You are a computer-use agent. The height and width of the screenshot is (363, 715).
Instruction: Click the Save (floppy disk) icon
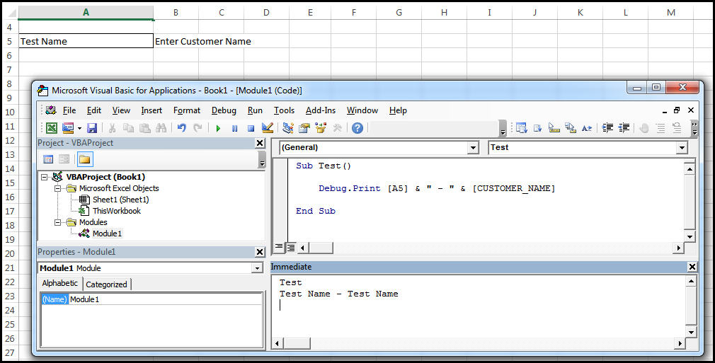[x=92, y=128]
